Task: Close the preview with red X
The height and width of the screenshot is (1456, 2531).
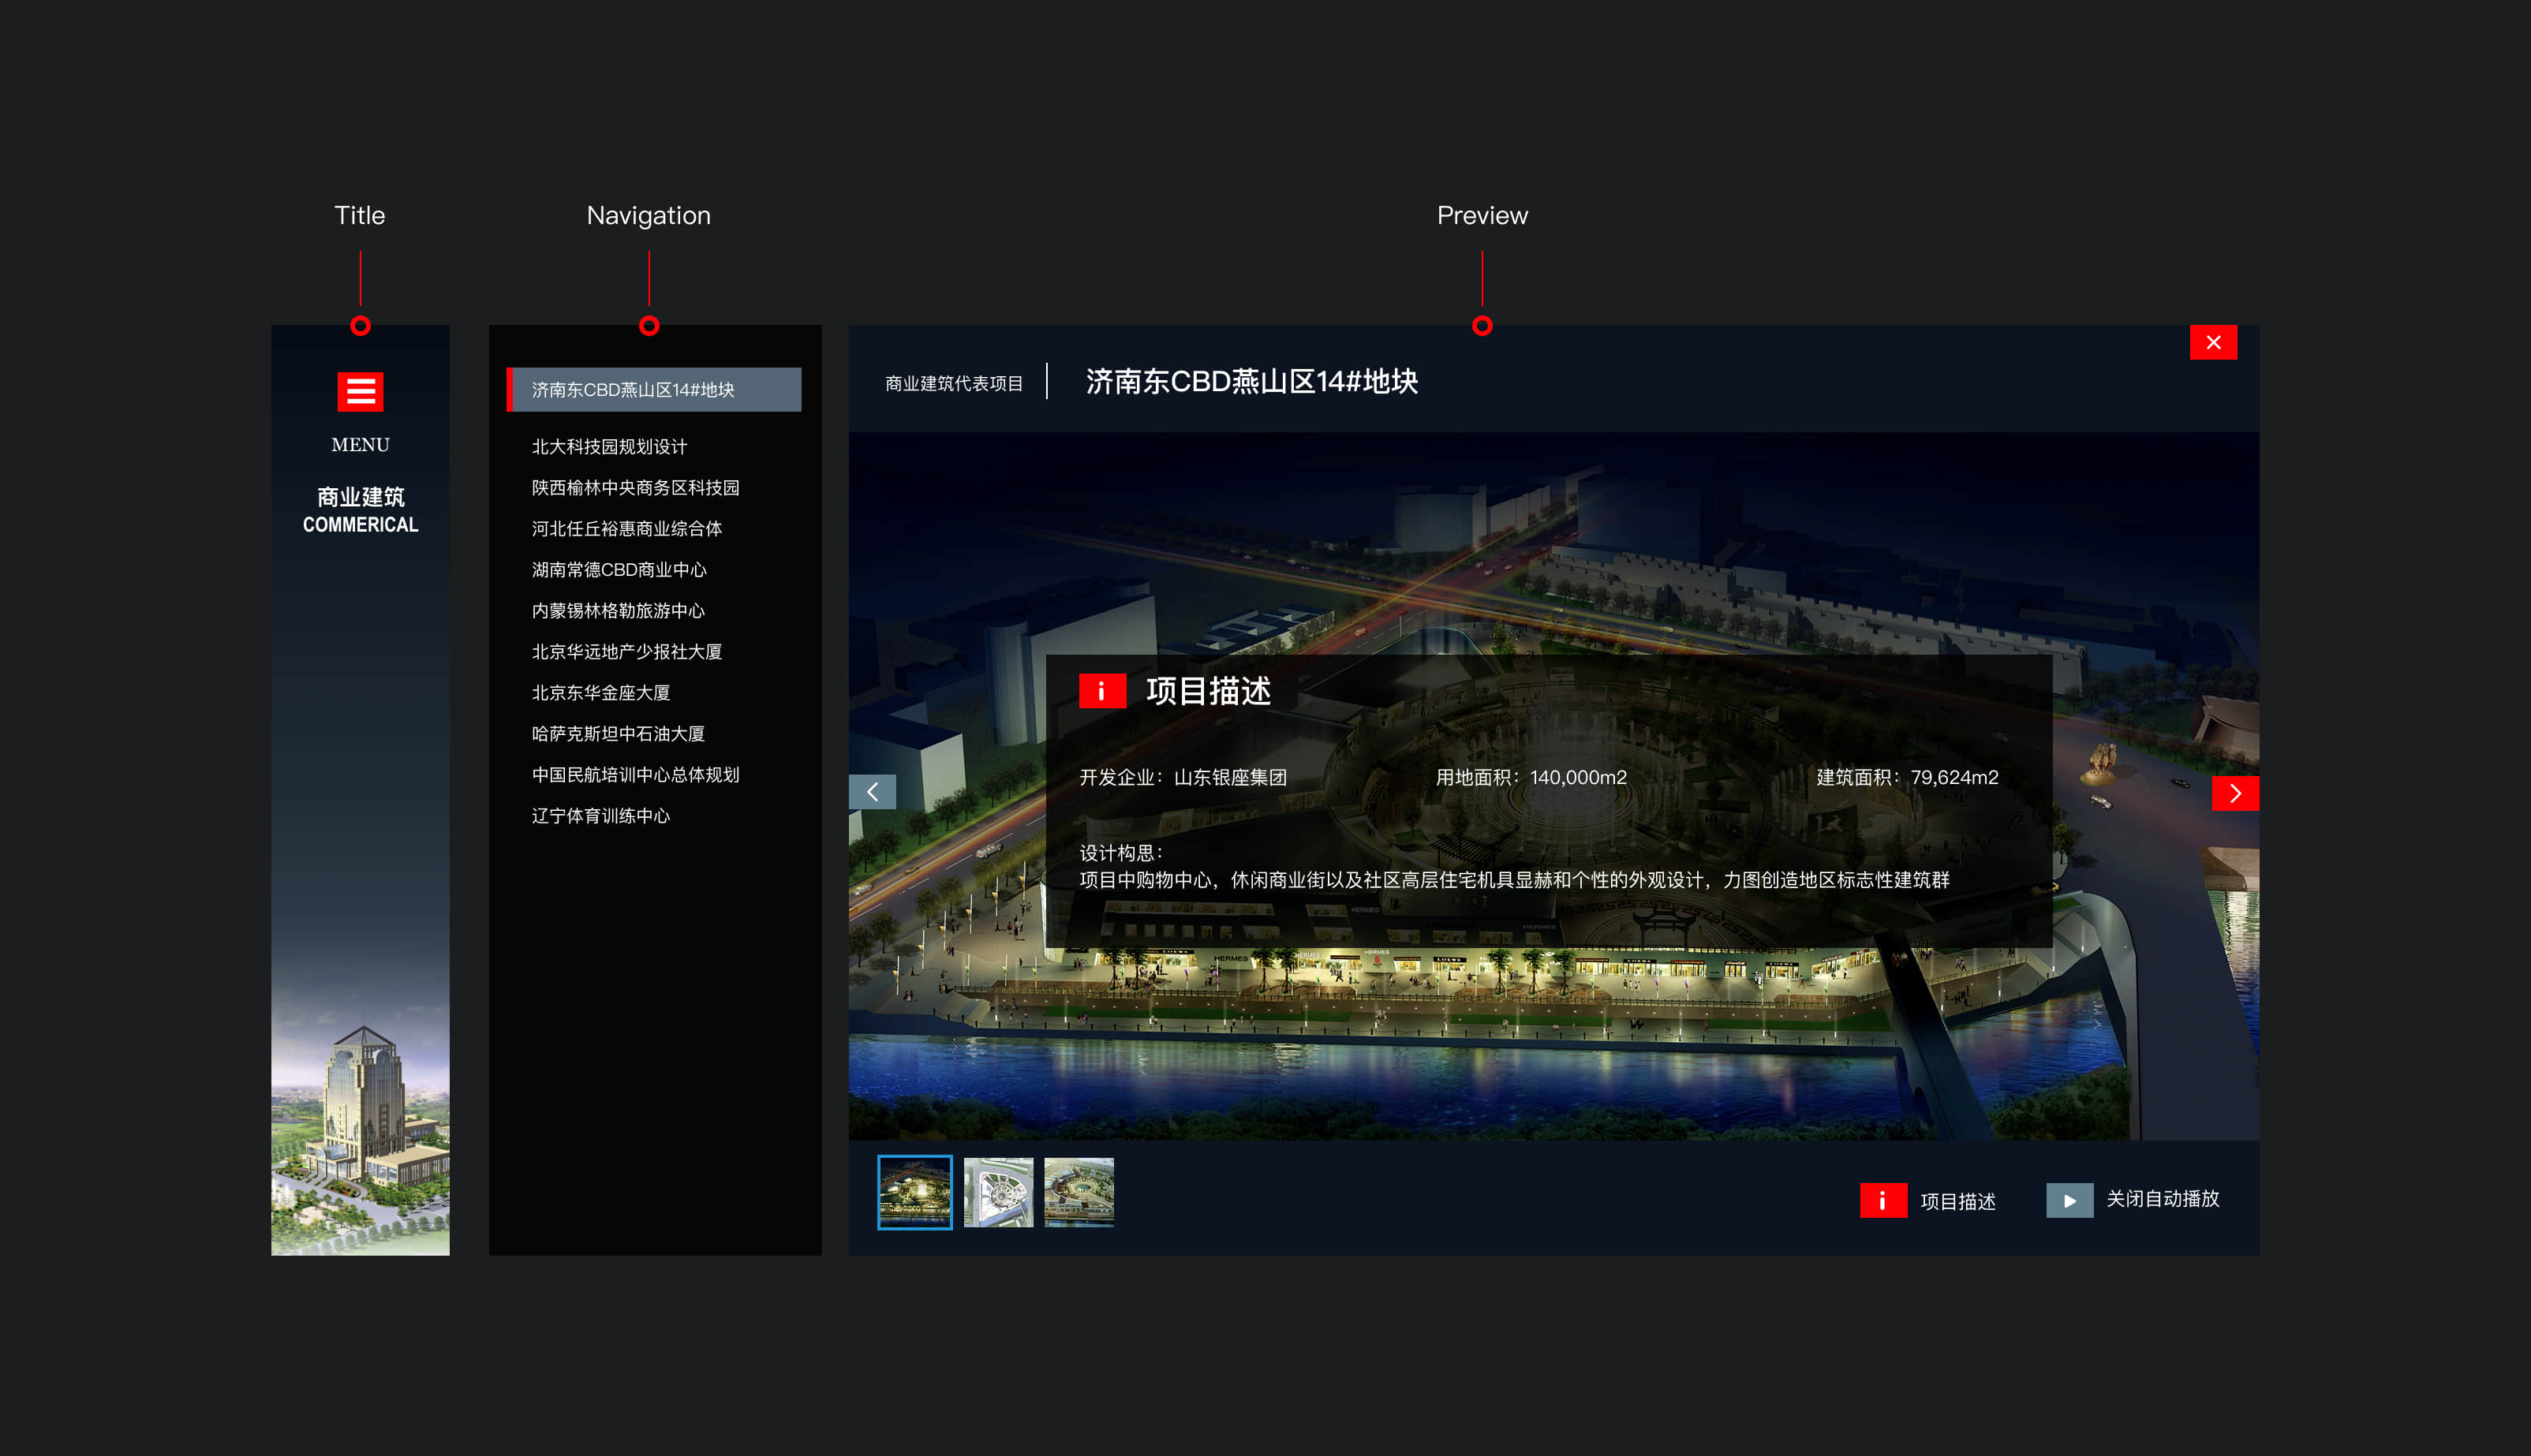Action: coord(2212,343)
